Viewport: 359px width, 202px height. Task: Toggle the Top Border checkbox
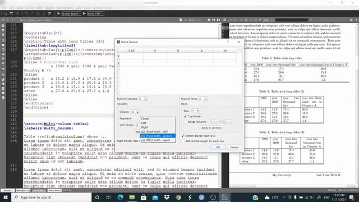coord(185,116)
